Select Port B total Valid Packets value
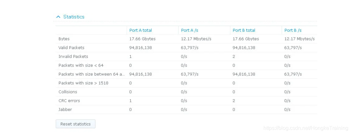351x134 pixels. [x=244, y=48]
